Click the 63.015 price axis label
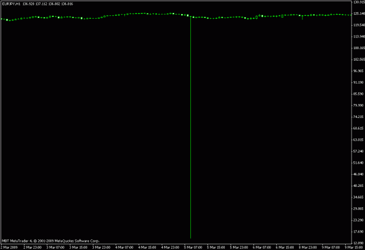 [x=359, y=140]
